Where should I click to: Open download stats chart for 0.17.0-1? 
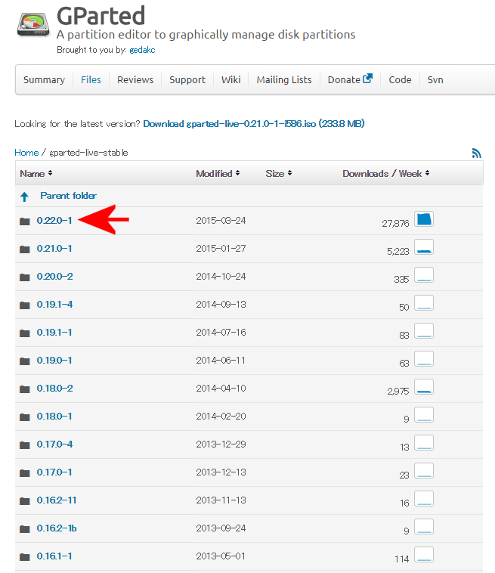(424, 471)
